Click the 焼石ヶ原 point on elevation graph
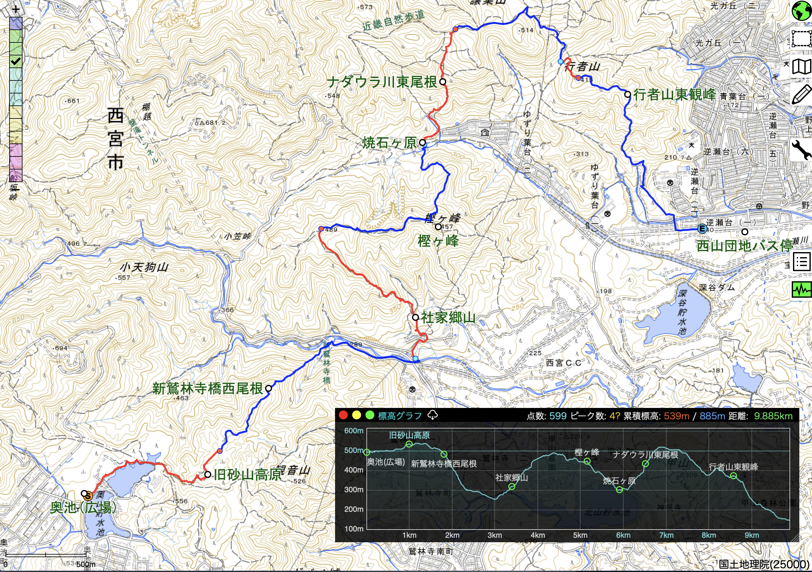Screen dimensions: 812x572 (x=619, y=490)
